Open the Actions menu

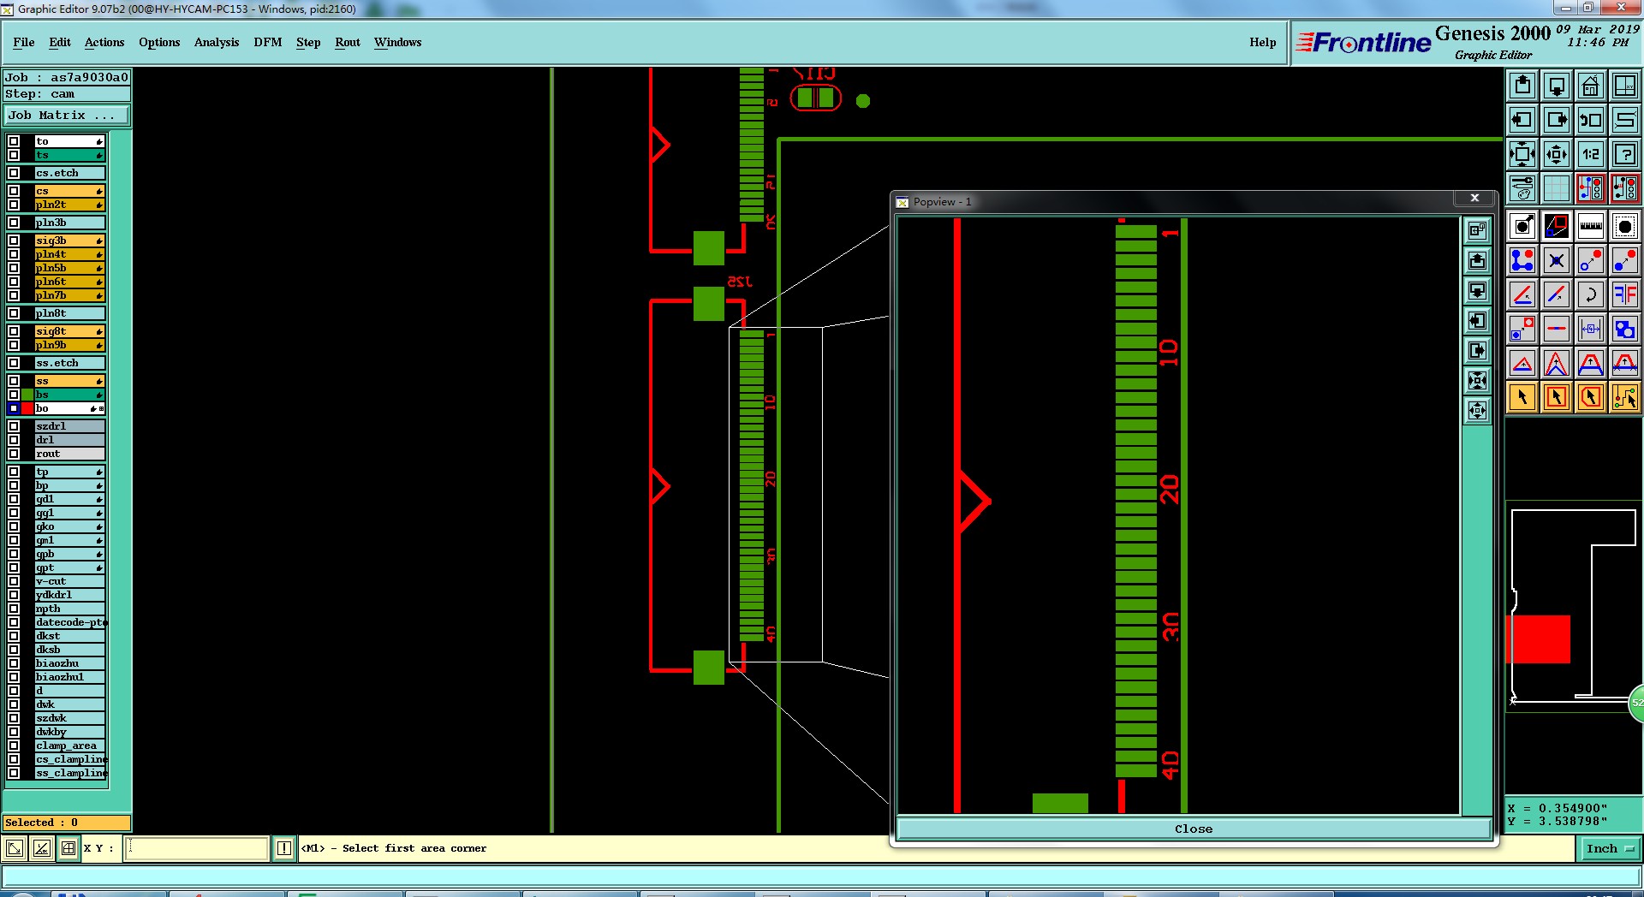click(104, 42)
